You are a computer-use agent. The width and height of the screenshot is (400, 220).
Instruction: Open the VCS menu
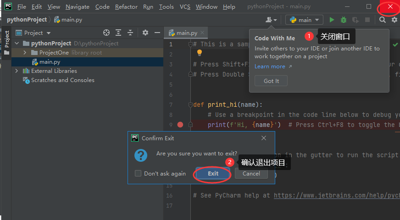[x=185, y=7]
